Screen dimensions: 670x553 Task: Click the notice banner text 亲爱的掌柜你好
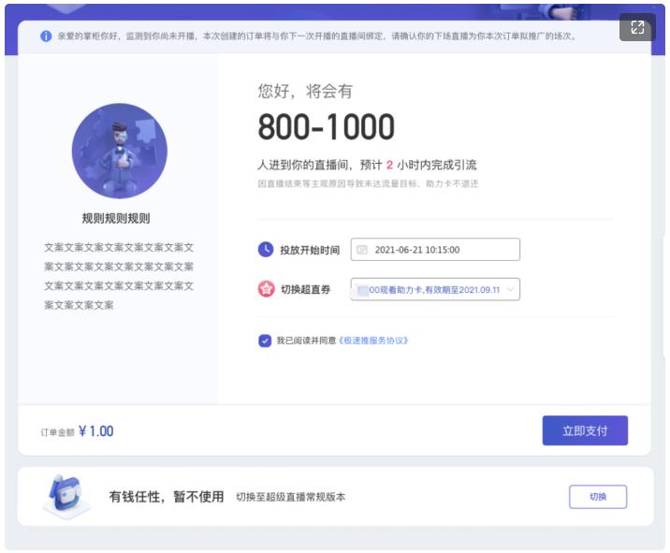[317, 36]
